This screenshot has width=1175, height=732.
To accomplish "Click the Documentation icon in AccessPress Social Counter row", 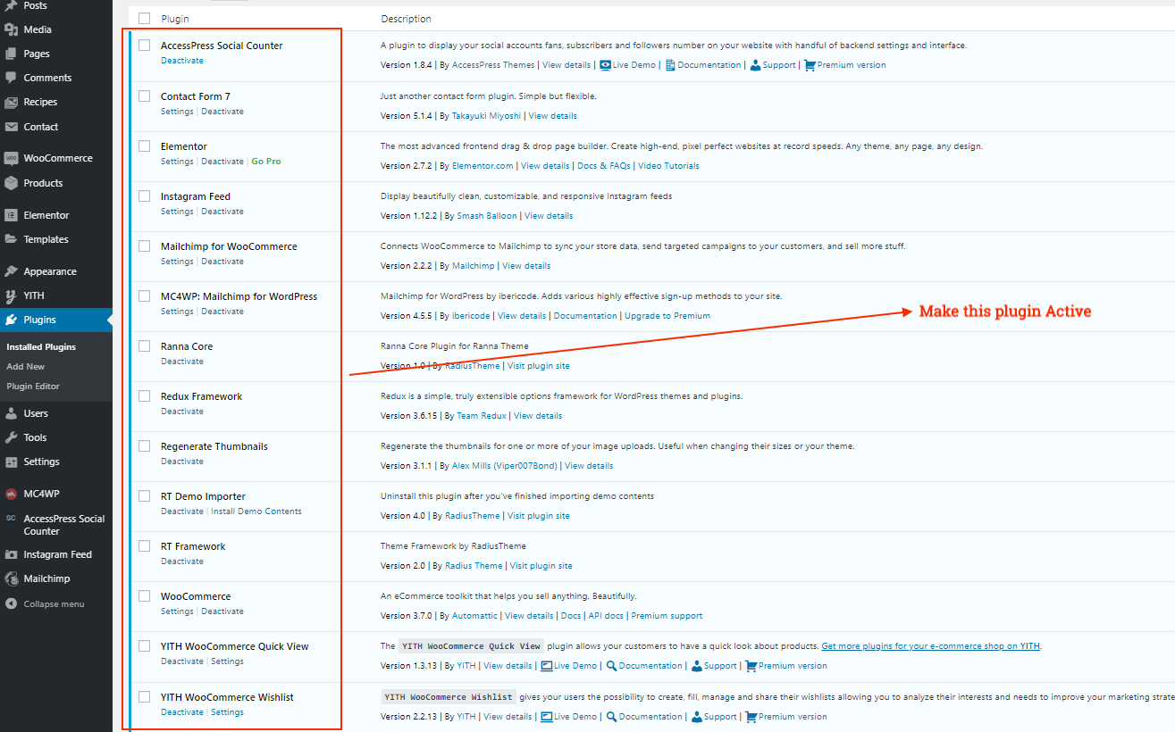I will tap(670, 65).
